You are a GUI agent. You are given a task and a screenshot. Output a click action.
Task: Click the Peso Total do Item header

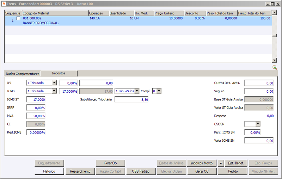point(222,13)
